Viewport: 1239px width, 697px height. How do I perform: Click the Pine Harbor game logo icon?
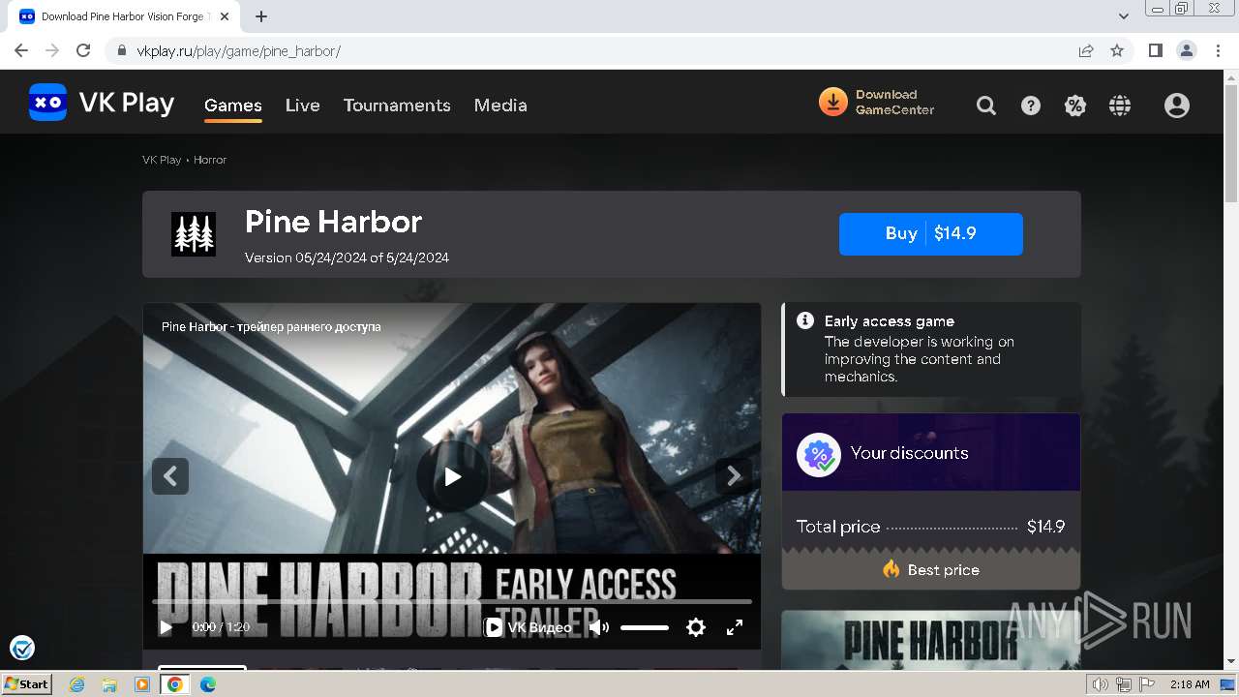pyautogui.click(x=194, y=234)
